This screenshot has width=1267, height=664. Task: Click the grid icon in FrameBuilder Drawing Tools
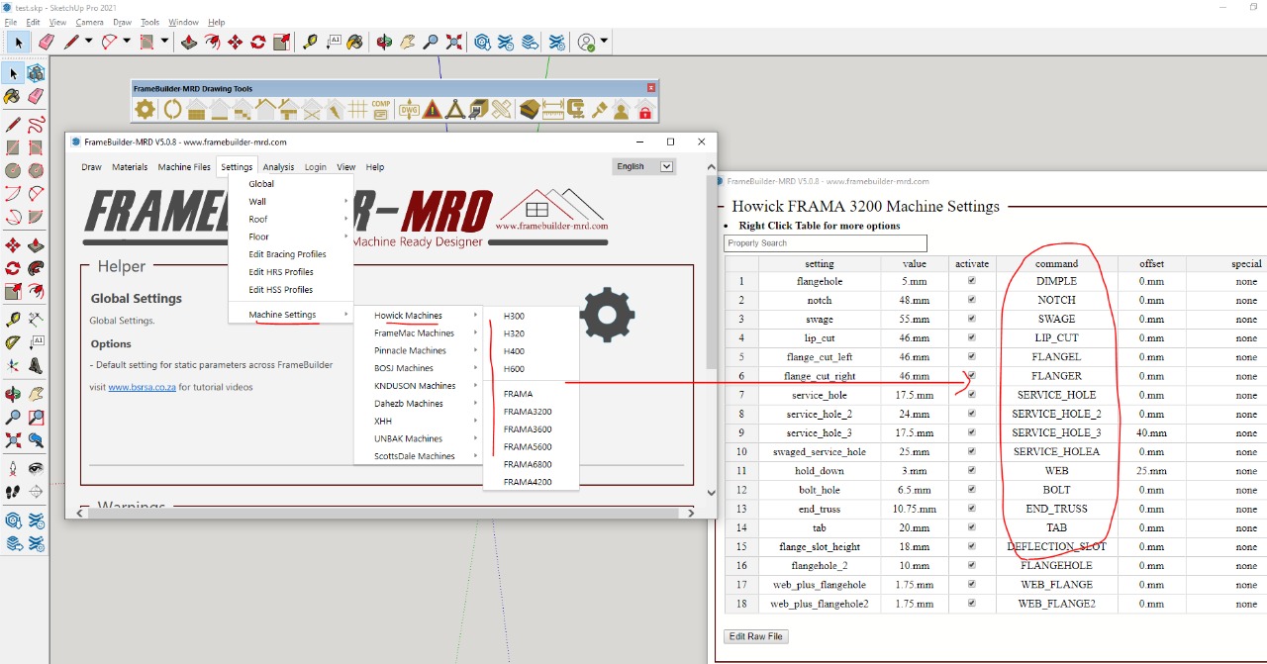click(x=358, y=110)
